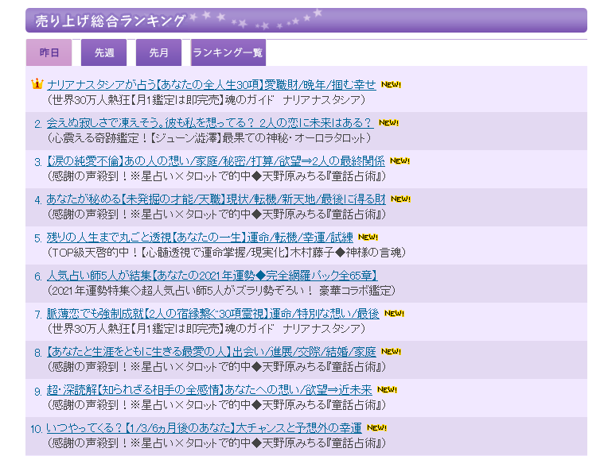Open the ランキング一覧 tab
608x456 pixels.
click(228, 52)
